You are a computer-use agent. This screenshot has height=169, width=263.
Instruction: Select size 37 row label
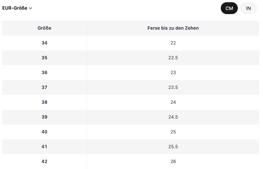pos(44,87)
